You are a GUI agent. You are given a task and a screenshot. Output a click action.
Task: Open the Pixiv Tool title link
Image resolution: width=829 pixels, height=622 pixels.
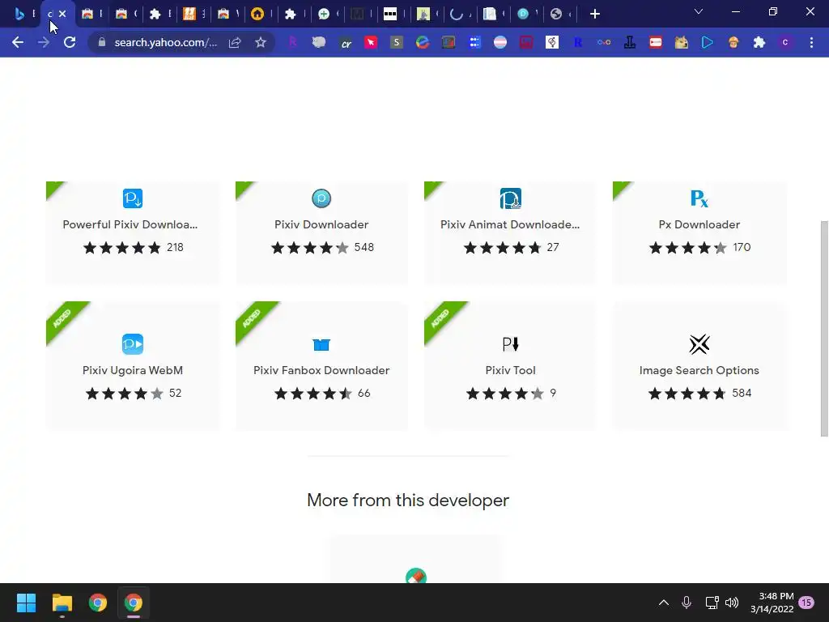coord(510,370)
